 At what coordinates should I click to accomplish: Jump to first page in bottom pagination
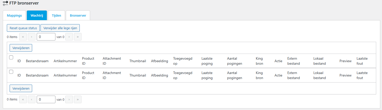[23, 99]
